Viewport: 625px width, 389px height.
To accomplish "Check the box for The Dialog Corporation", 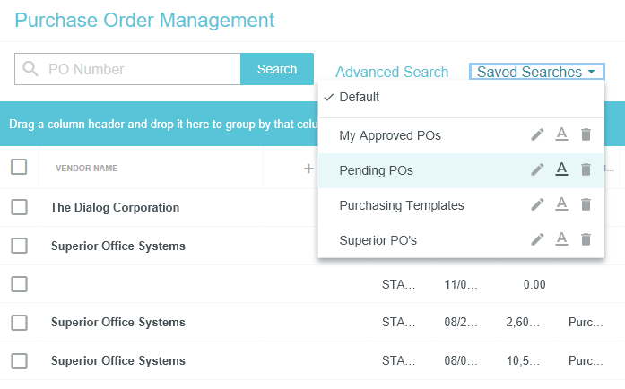I will pyautogui.click(x=19, y=207).
